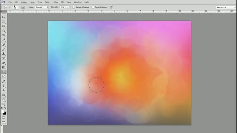
Task: Select the Rectangular Marquee tool
Action: [x=4, y=22]
